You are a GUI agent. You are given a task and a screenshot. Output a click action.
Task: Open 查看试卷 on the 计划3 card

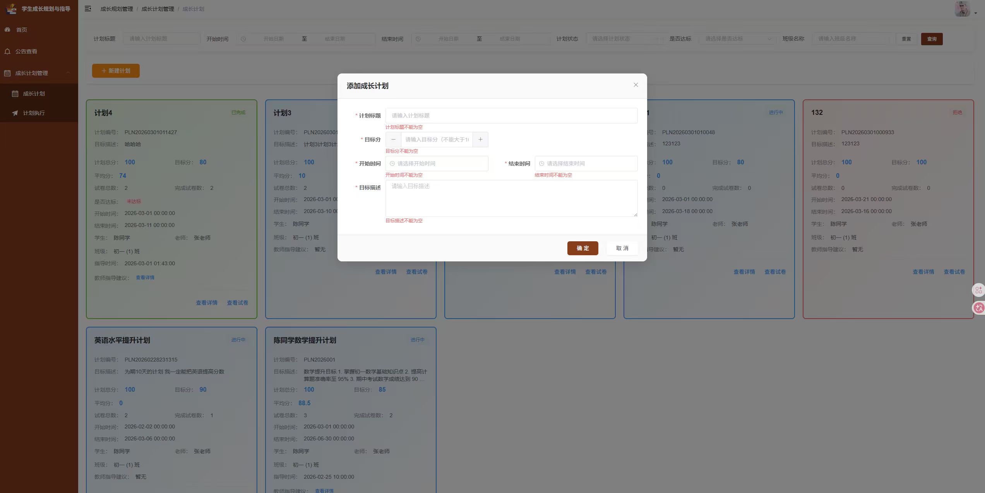point(417,272)
